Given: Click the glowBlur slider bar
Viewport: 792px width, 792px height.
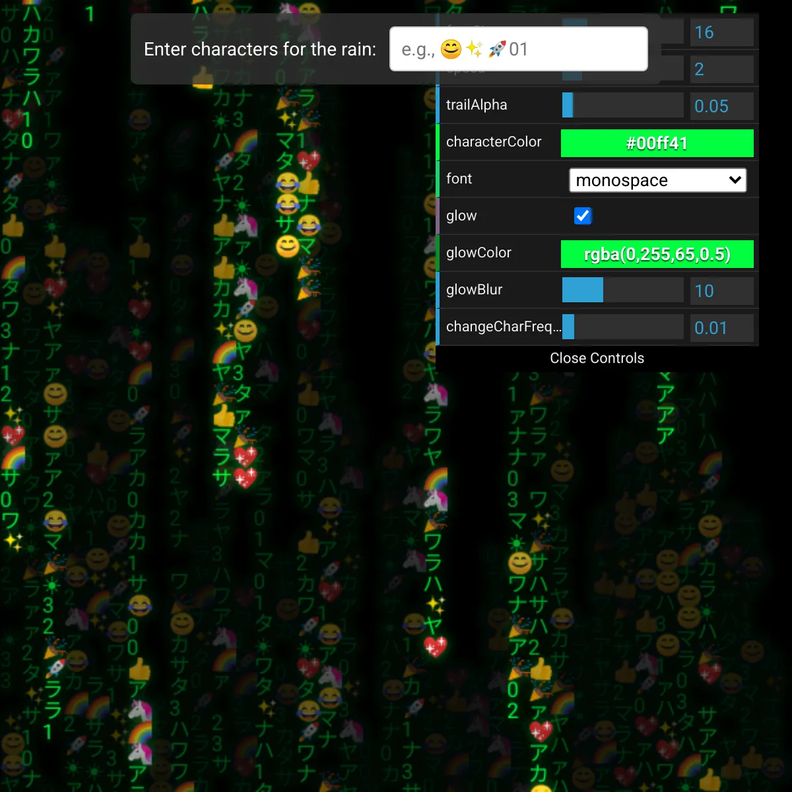Looking at the screenshot, I should click(622, 290).
